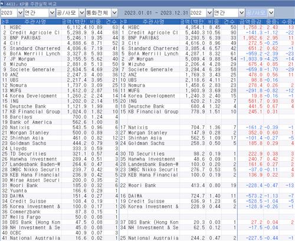295x241 pixels.
Task: Click the 금액(백만 header in left table
Action: point(74,22)
